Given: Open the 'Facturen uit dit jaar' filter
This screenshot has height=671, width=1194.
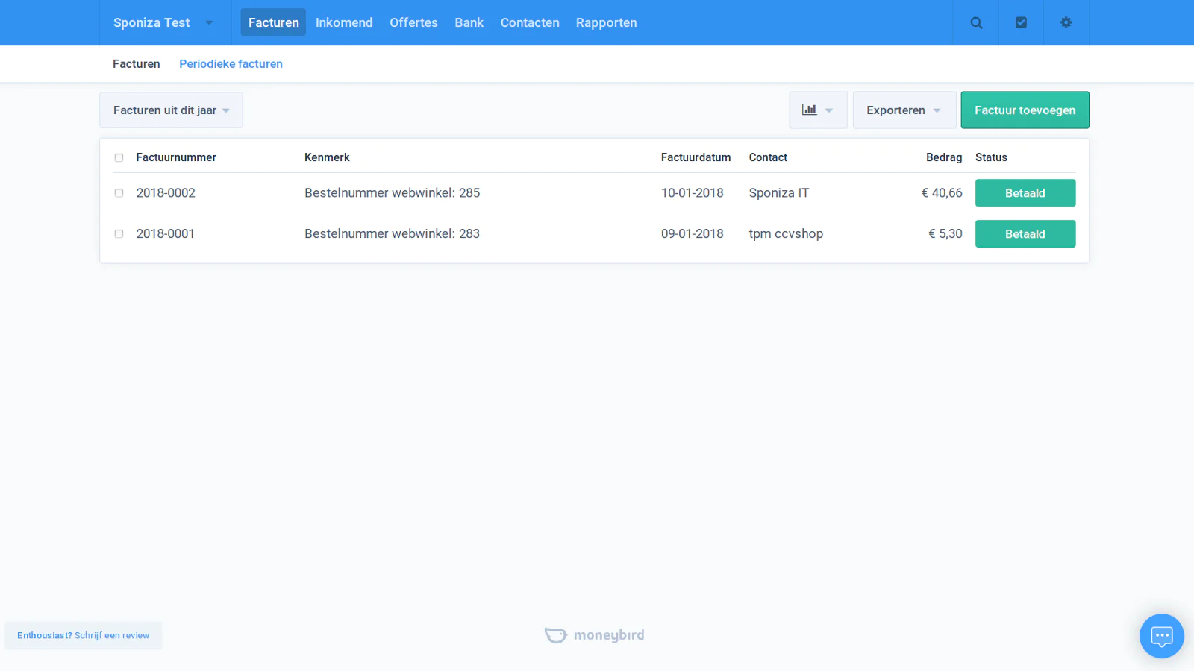Looking at the screenshot, I should pos(171,110).
